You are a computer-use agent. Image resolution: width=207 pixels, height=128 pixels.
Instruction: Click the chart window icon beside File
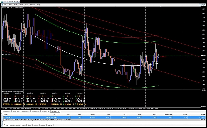point(2,5)
